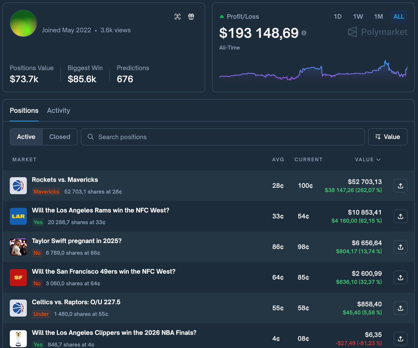Select the 1D profit timeframe
The image size is (418, 348).
click(338, 16)
